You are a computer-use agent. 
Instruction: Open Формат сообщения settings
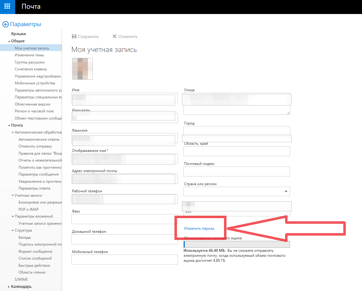tap(35, 251)
